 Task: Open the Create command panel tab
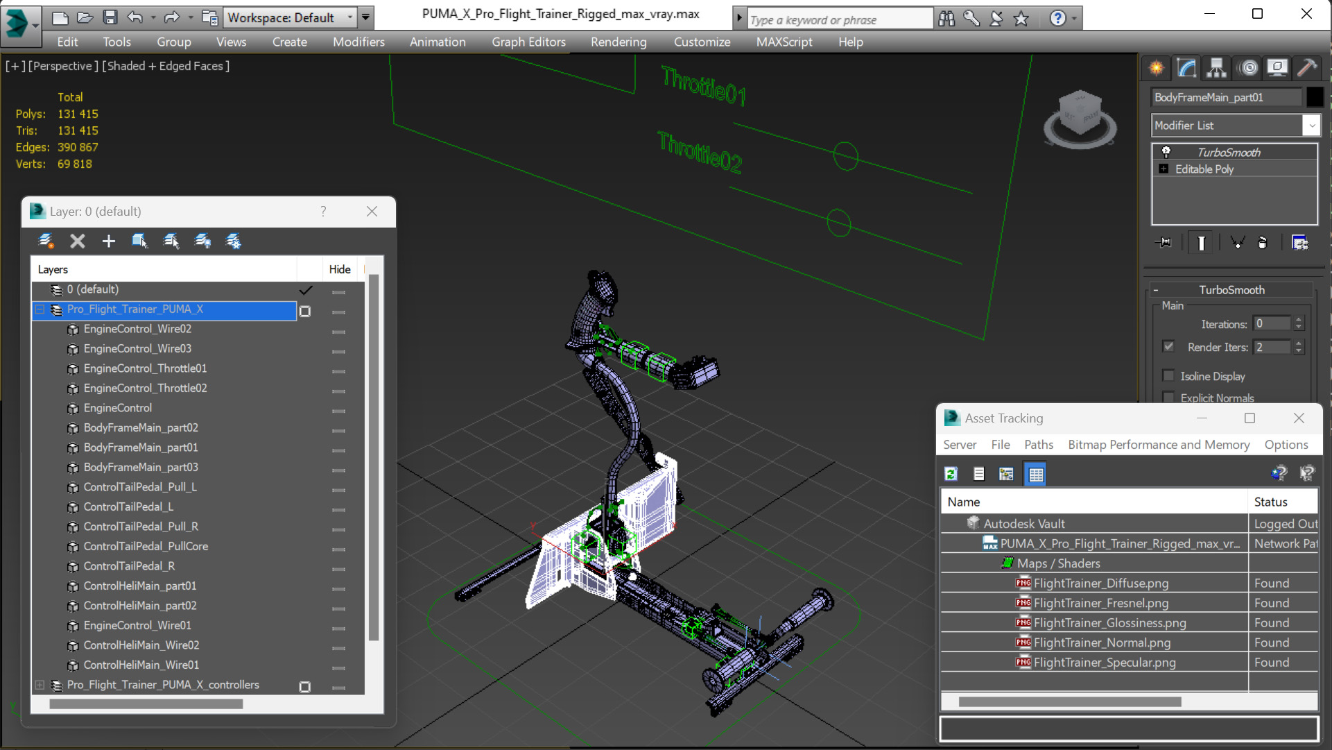click(1156, 68)
